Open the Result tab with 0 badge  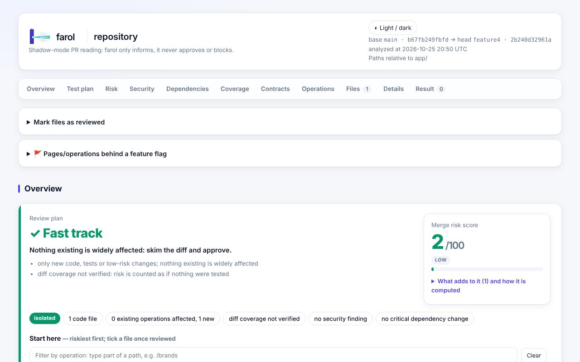[x=430, y=89]
